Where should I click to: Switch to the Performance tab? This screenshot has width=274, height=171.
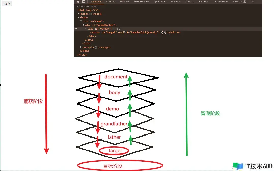[x=141, y=2]
